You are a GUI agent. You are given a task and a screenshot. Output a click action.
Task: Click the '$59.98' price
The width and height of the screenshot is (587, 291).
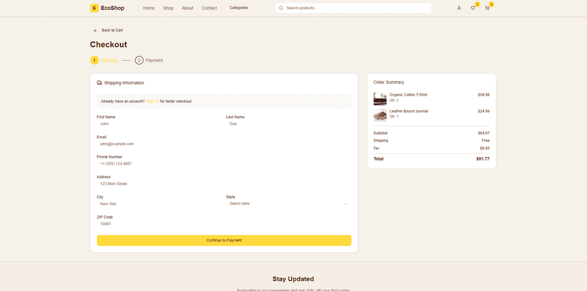[x=484, y=95]
